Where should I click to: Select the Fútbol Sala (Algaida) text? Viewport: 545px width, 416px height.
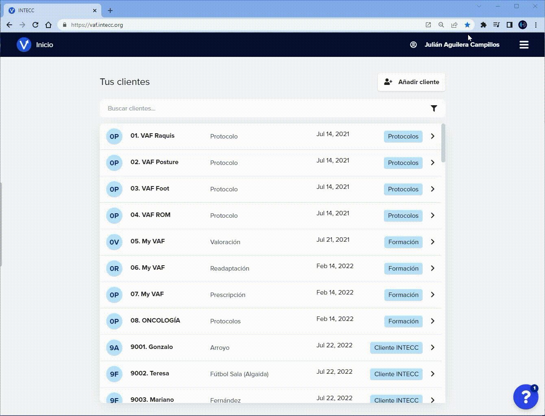(x=239, y=374)
